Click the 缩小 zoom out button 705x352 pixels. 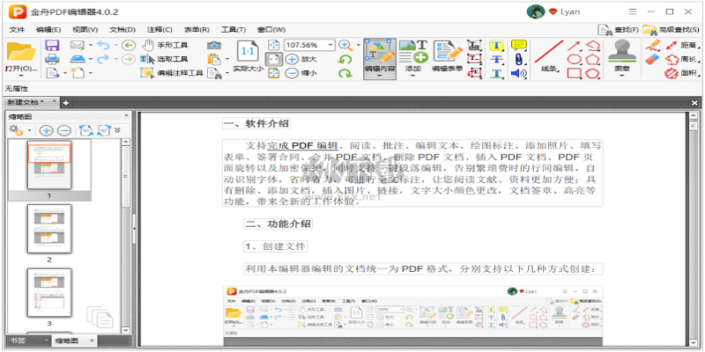(x=301, y=73)
